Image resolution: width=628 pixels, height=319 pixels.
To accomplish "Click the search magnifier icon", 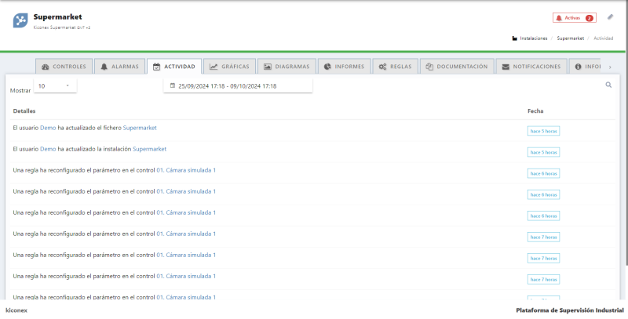I will (x=608, y=85).
